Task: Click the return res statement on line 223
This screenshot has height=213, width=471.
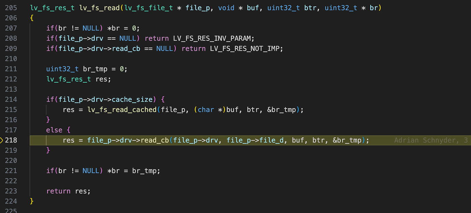Action: 68,191
